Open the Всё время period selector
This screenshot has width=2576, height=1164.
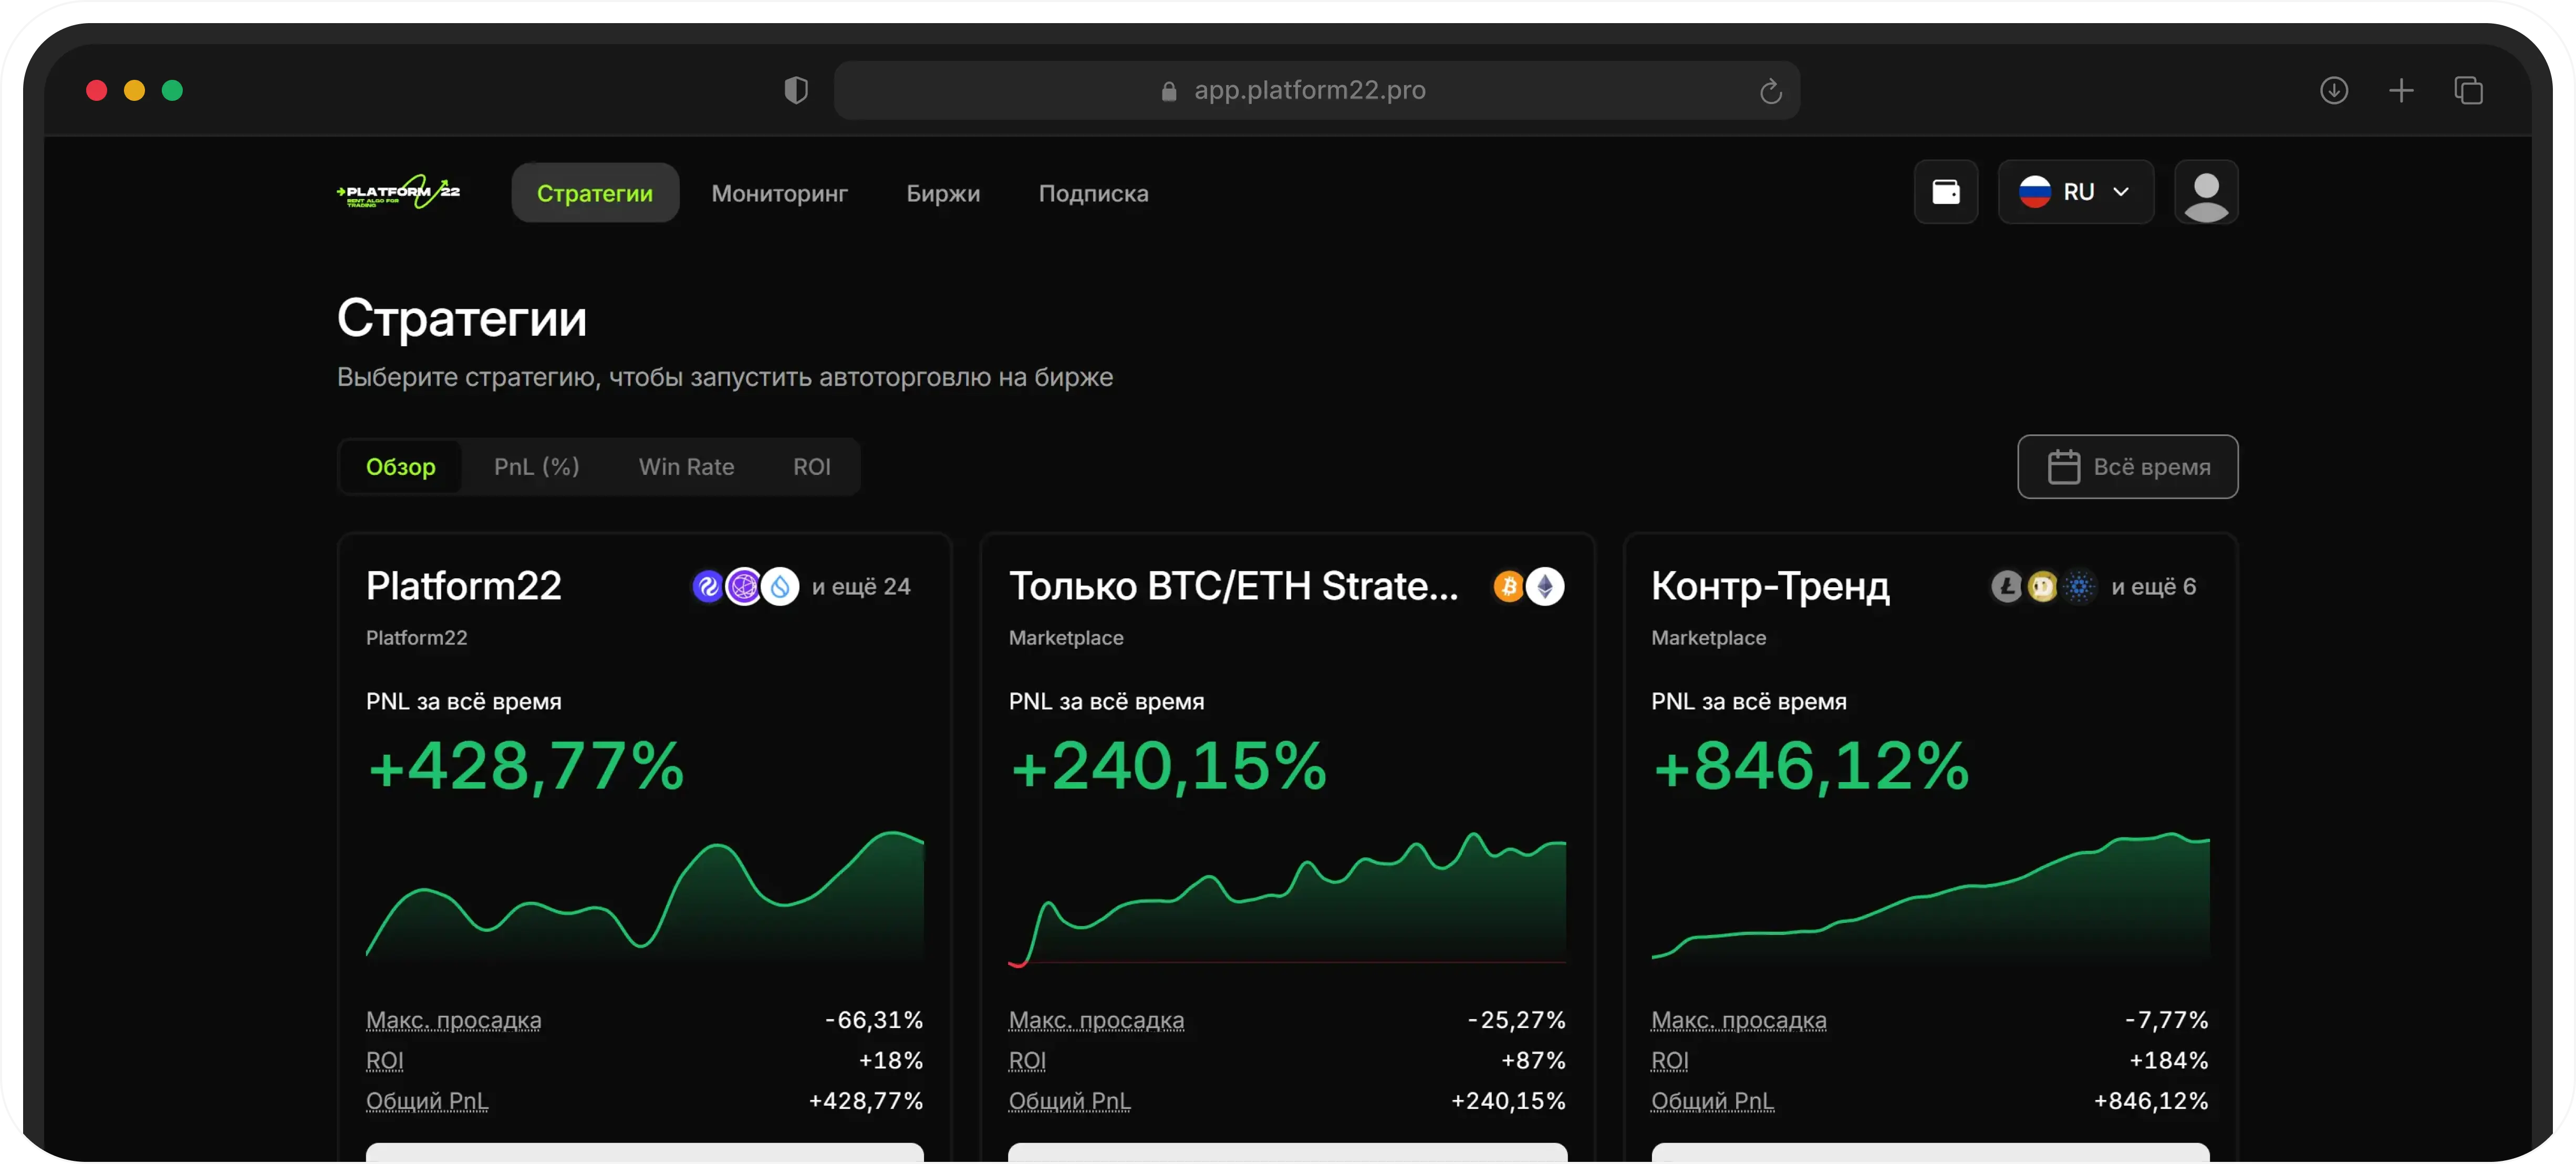click(x=2127, y=467)
